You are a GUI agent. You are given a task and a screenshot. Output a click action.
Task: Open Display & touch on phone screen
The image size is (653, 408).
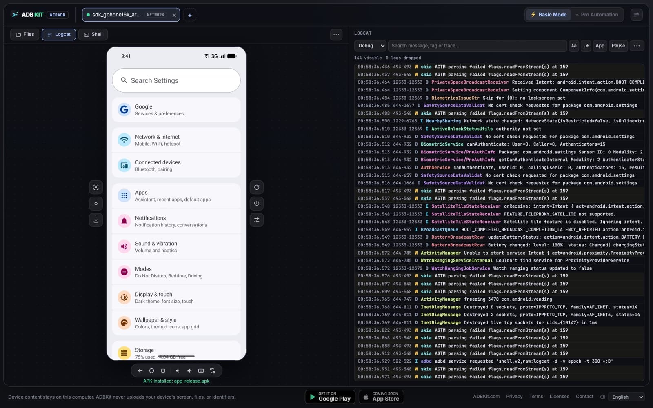(176, 297)
